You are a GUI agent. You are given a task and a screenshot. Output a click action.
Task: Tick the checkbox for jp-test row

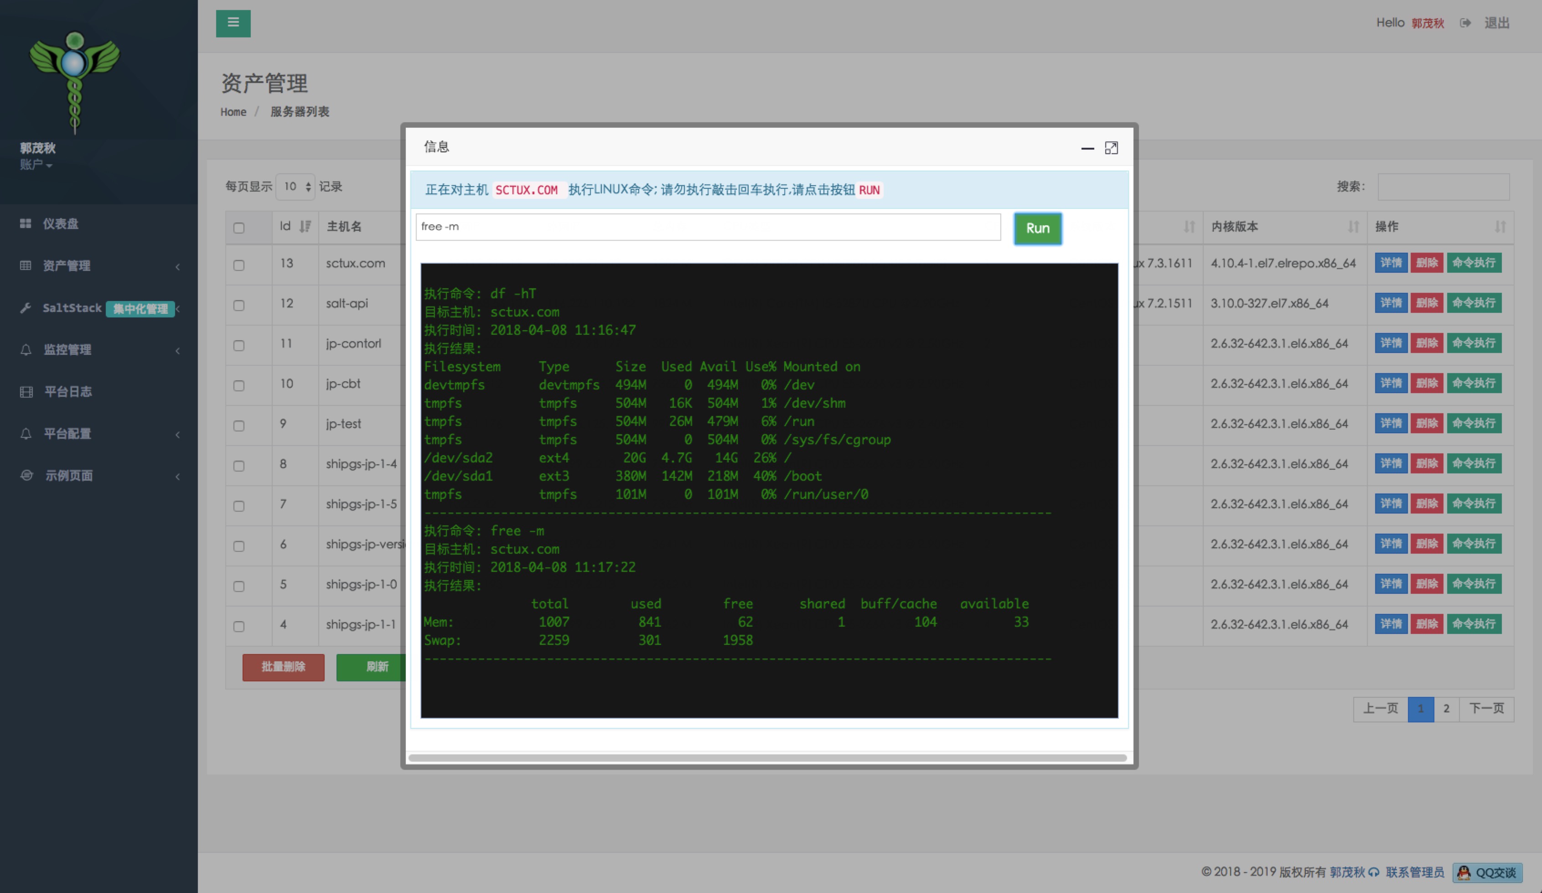(238, 426)
